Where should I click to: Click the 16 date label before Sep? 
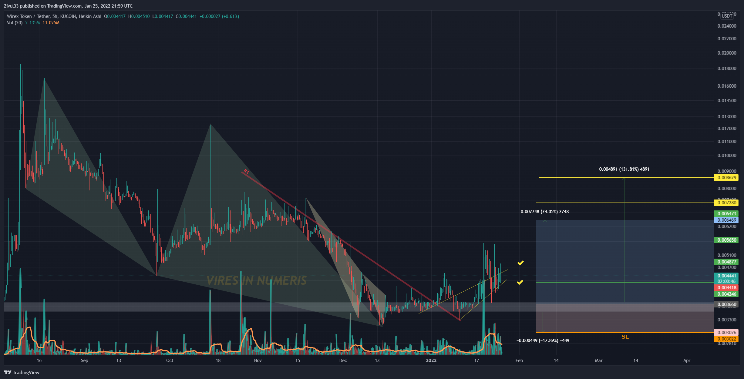(x=39, y=361)
